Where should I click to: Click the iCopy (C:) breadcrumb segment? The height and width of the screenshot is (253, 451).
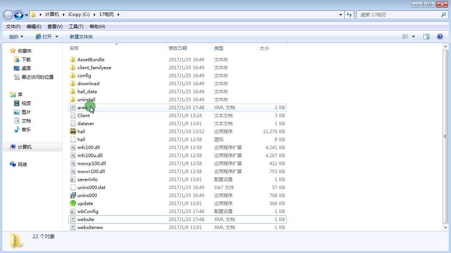pos(79,14)
